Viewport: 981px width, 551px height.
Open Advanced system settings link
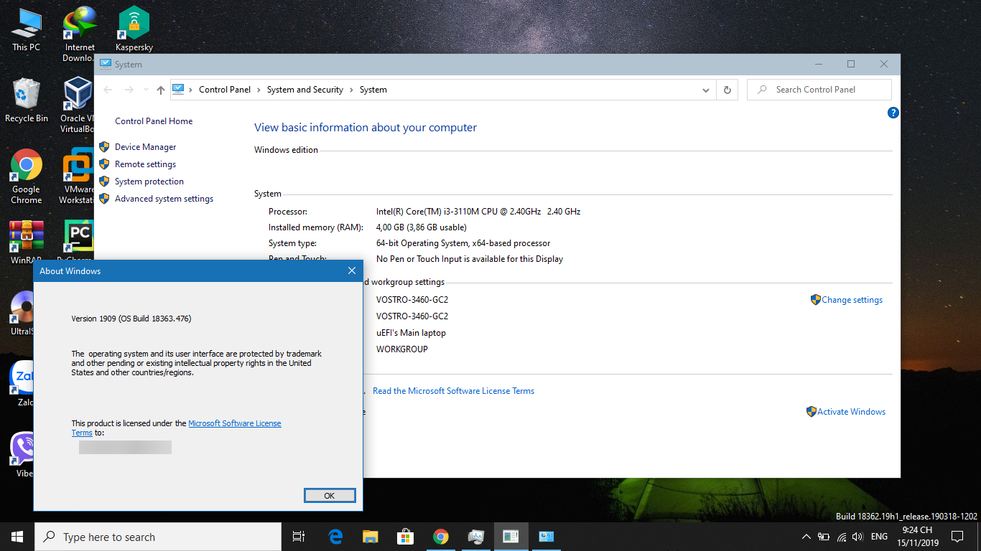tap(164, 199)
